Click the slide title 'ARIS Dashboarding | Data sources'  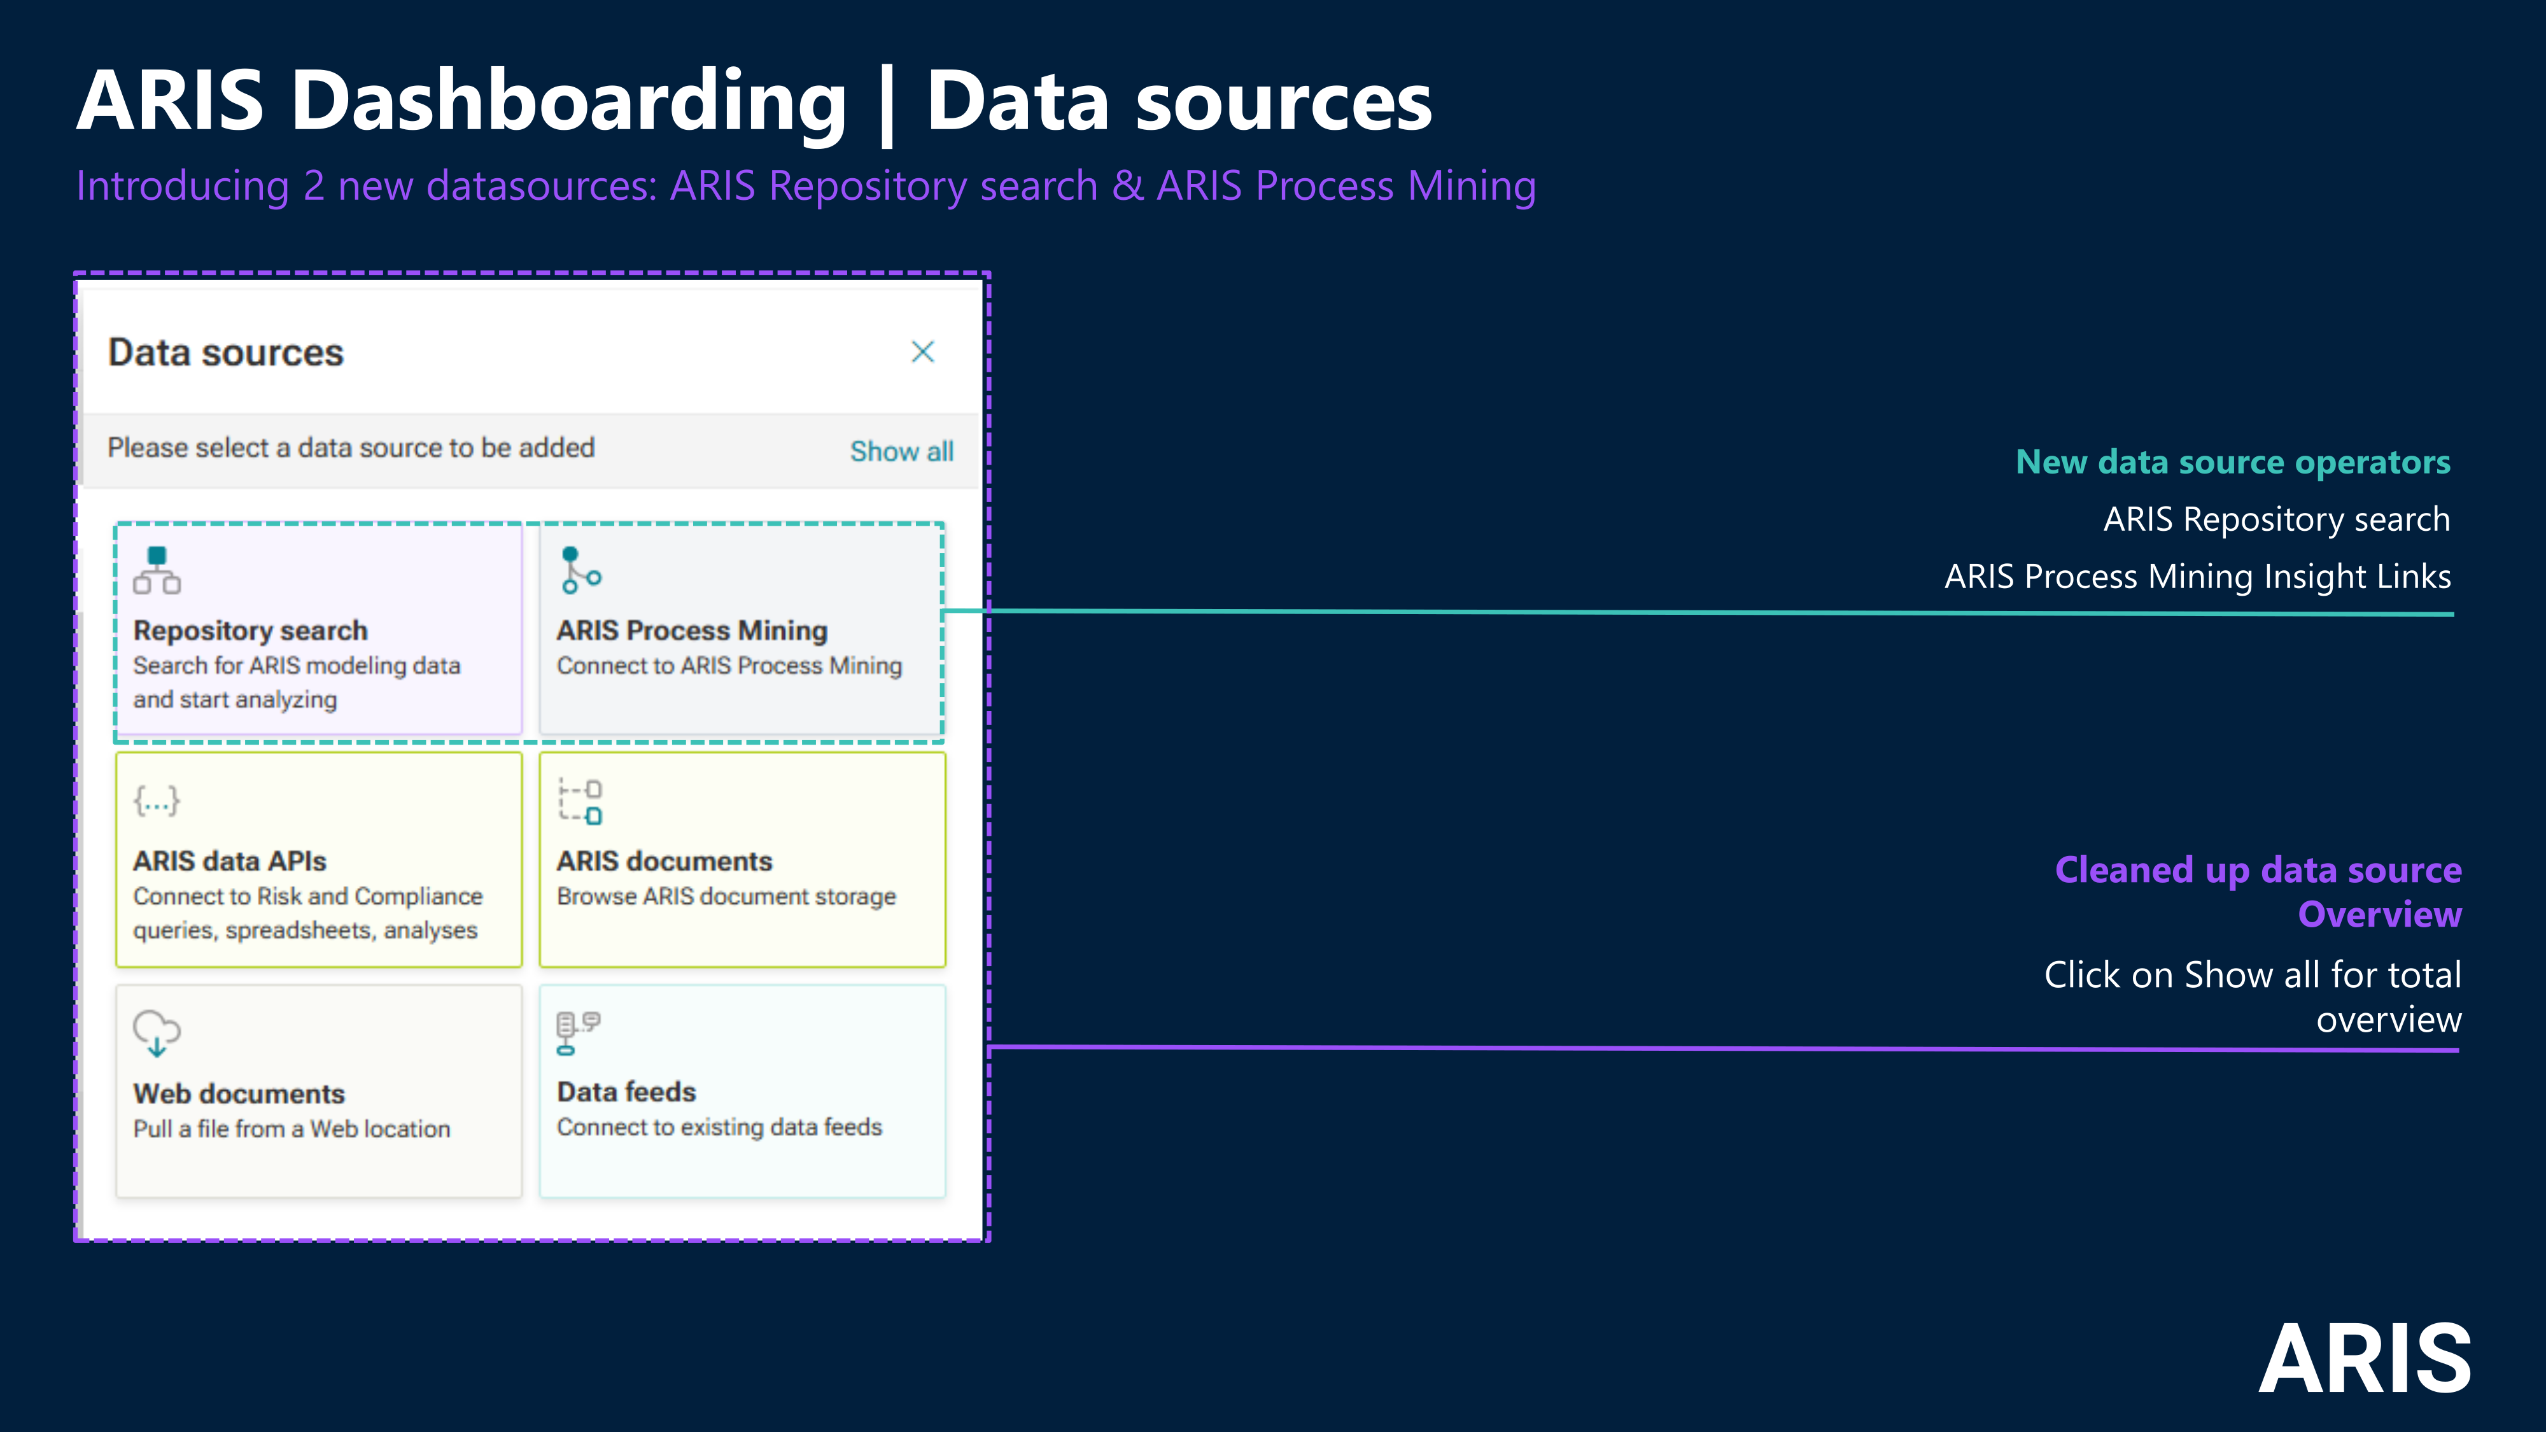click(x=754, y=101)
